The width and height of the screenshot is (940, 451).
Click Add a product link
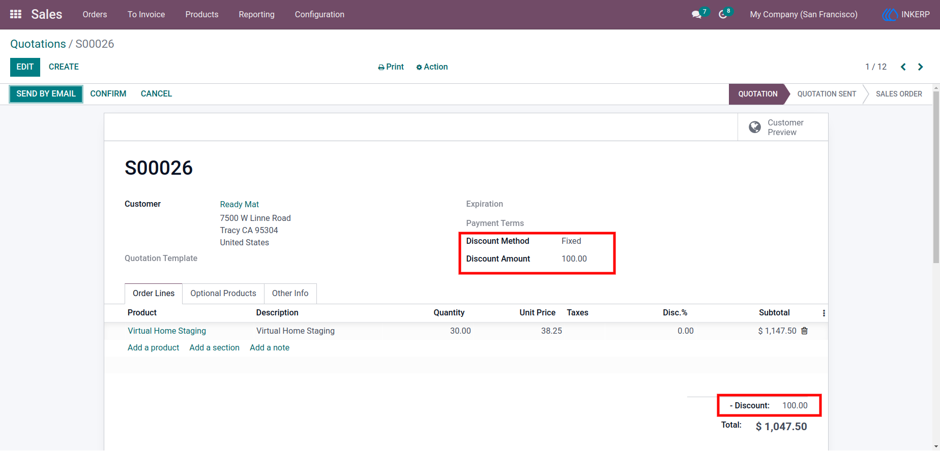[x=153, y=348]
